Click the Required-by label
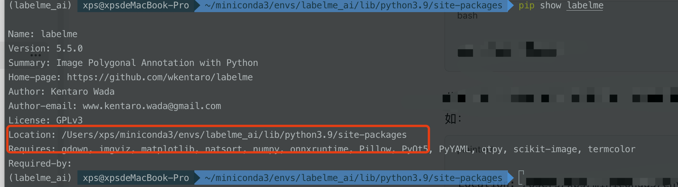Screen dimensions: 678x187 (40, 164)
